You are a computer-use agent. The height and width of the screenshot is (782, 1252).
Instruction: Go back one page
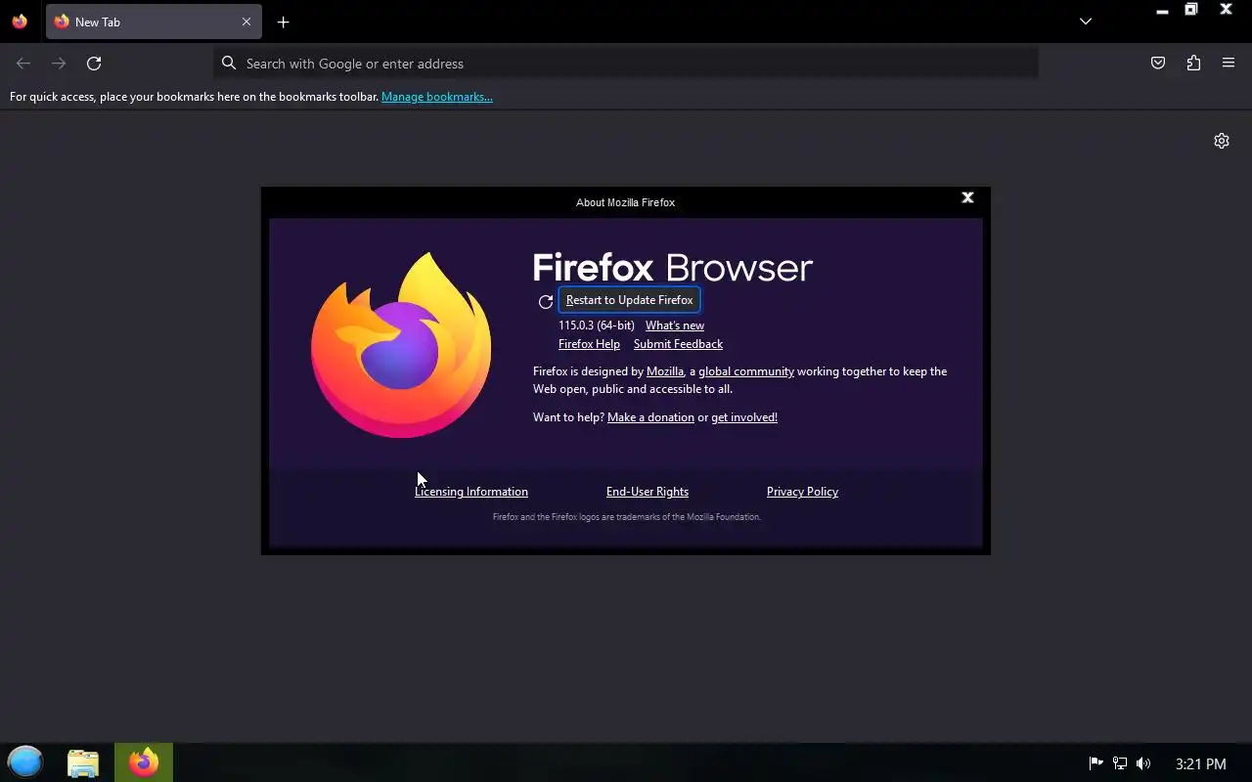tap(23, 64)
